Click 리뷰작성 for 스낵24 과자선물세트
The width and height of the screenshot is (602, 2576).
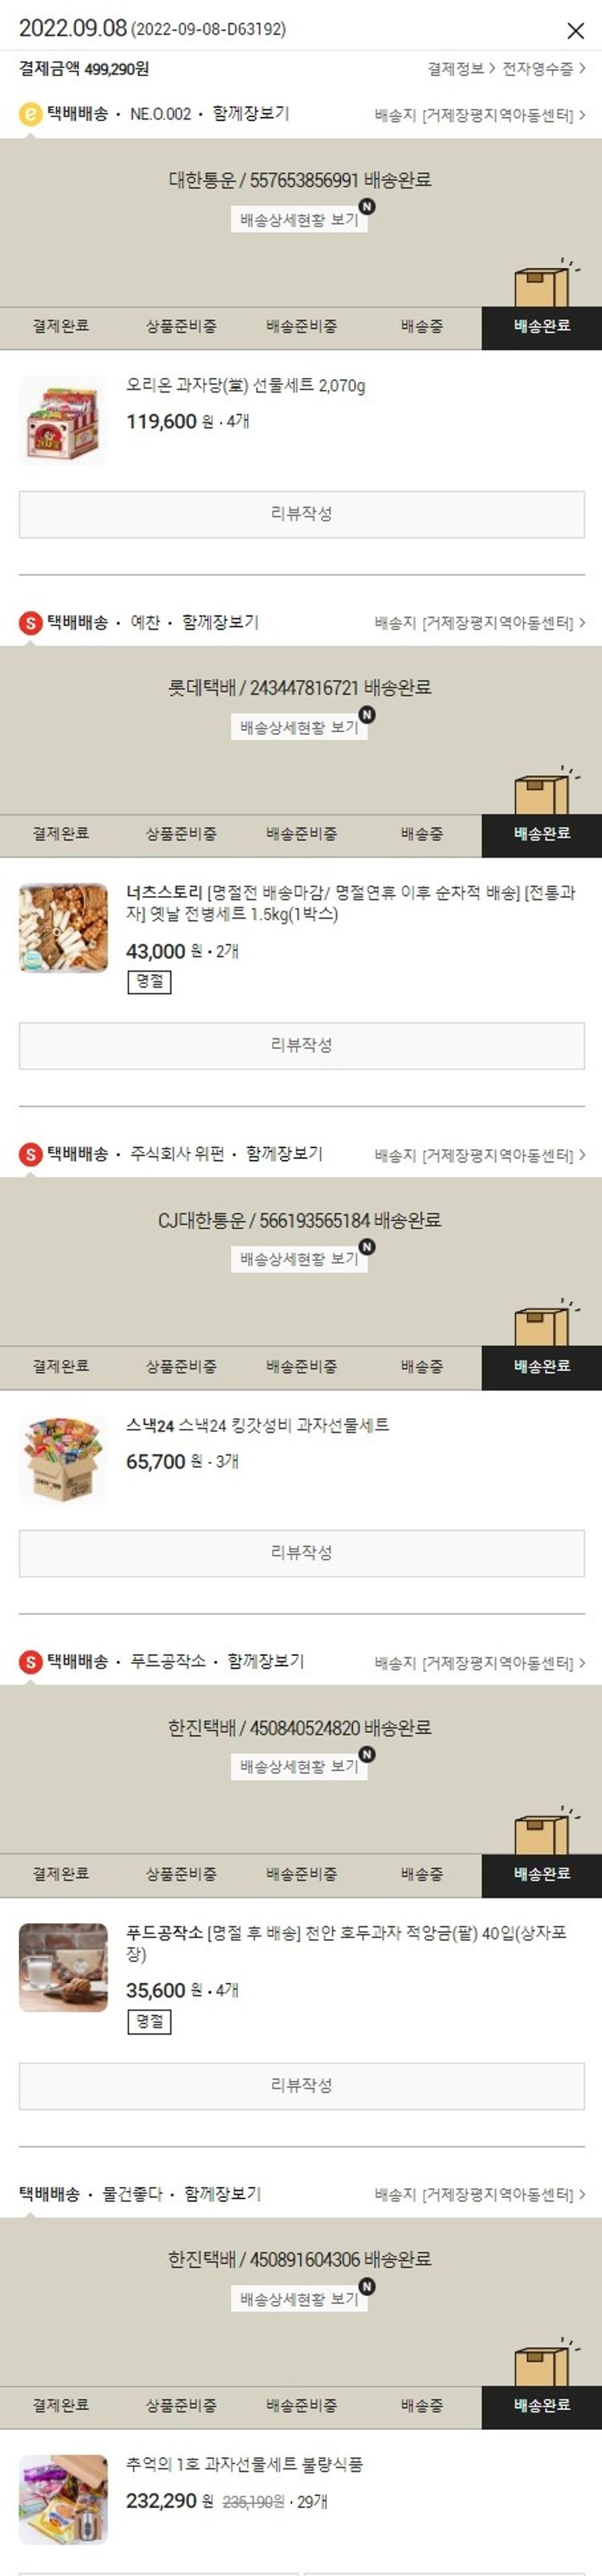(x=302, y=1553)
